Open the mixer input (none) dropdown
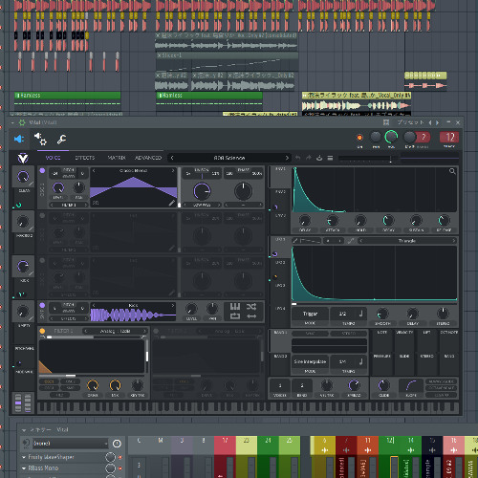This screenshot has width=478, height=478. tap(70, 444)
